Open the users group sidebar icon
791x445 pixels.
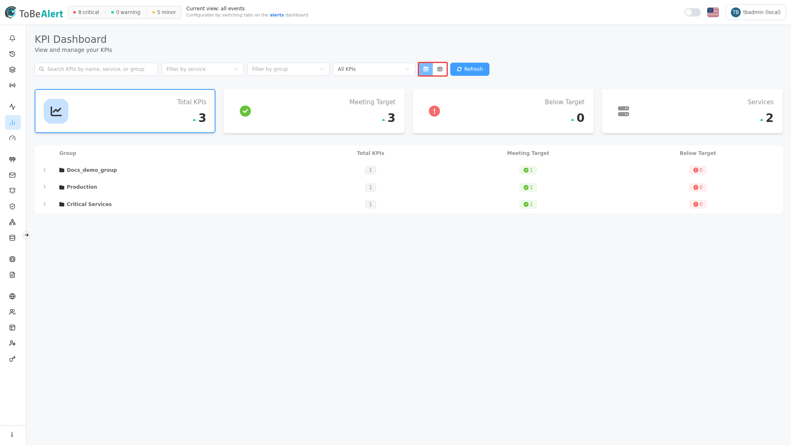point(12,312)
